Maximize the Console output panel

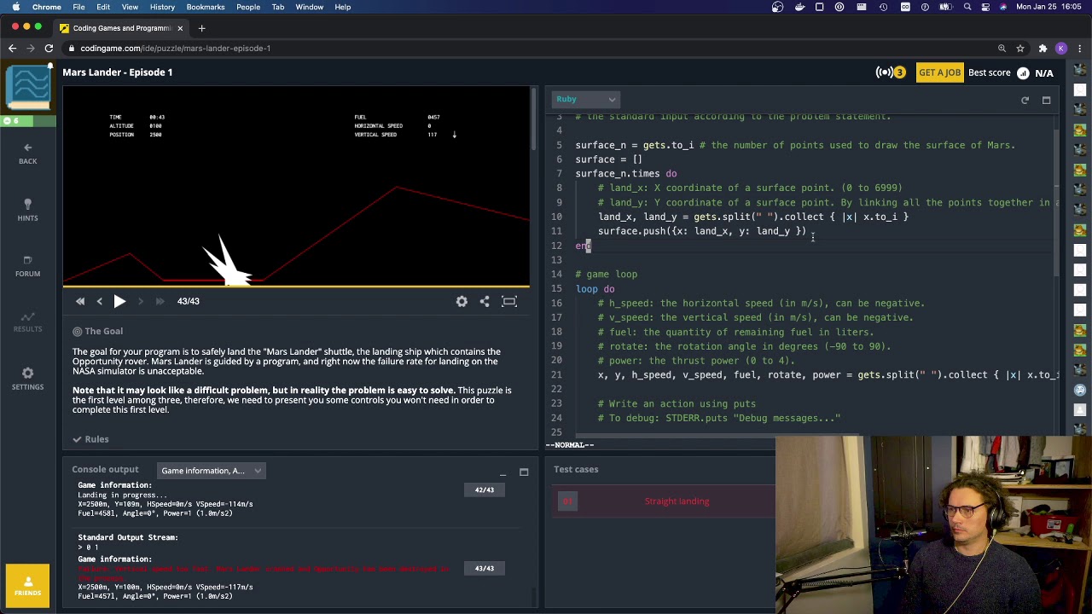[524, 472]
